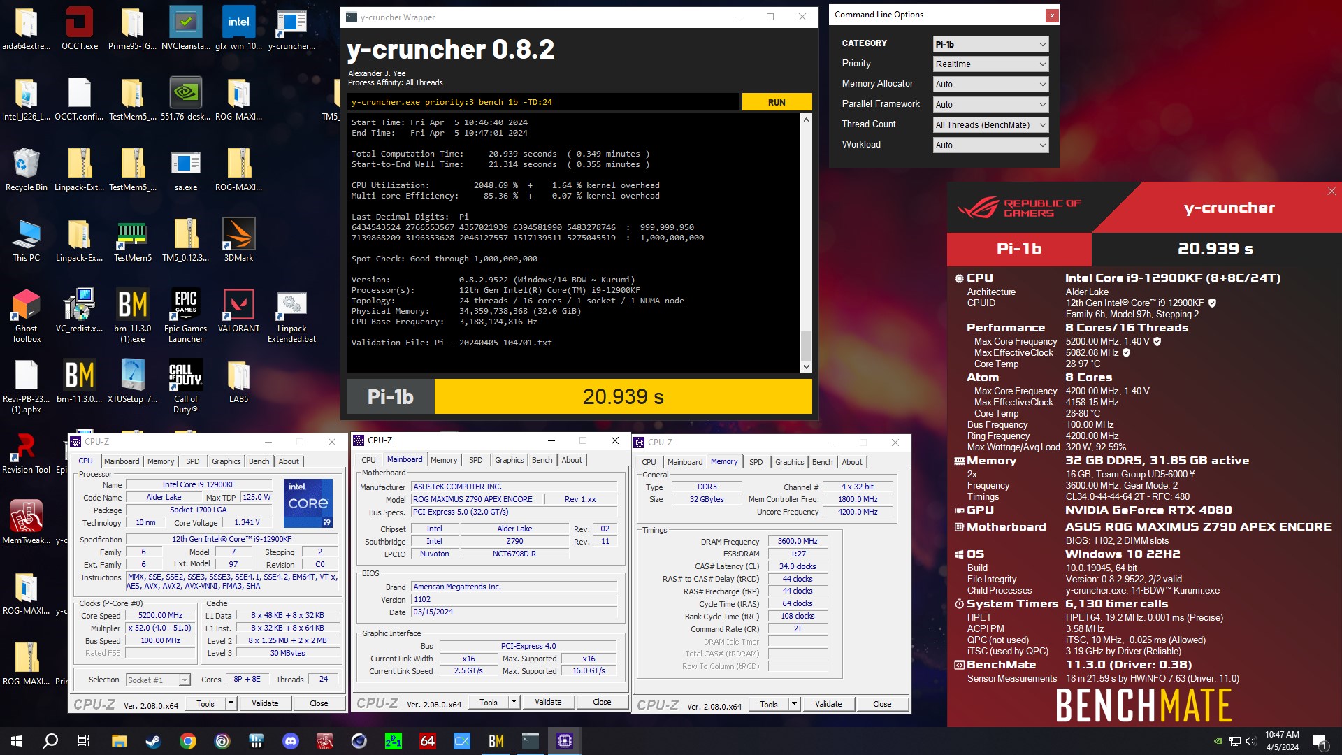Click the 10:47 AM taskbar clock
This screenshot has height=755, width=1342.
tap(1282, 741)
